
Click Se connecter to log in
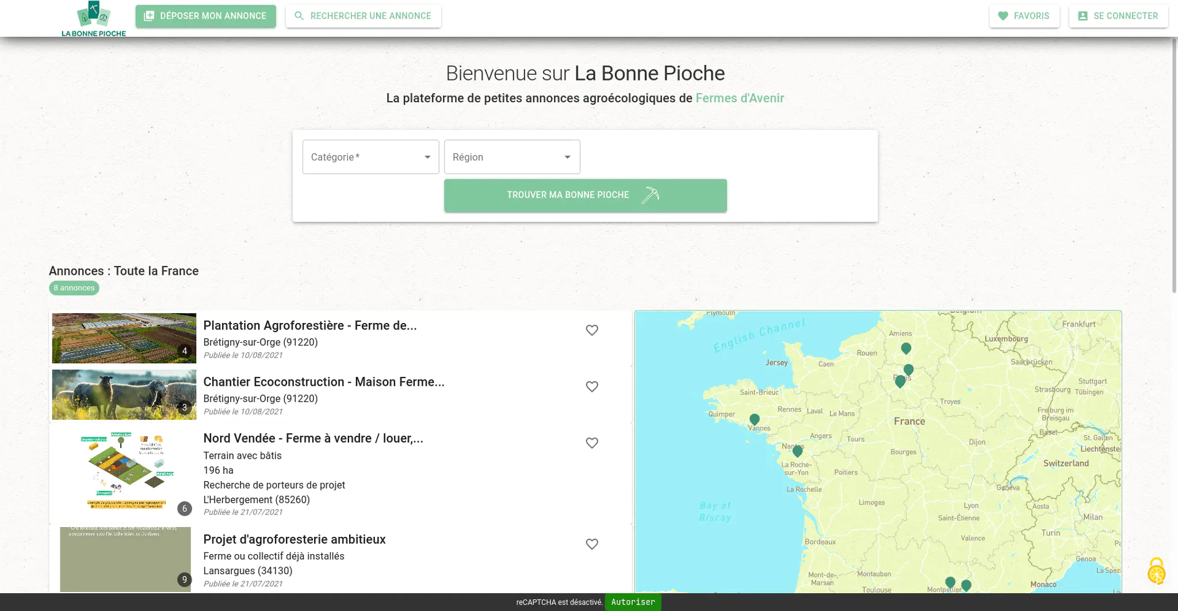point(1118,16)
